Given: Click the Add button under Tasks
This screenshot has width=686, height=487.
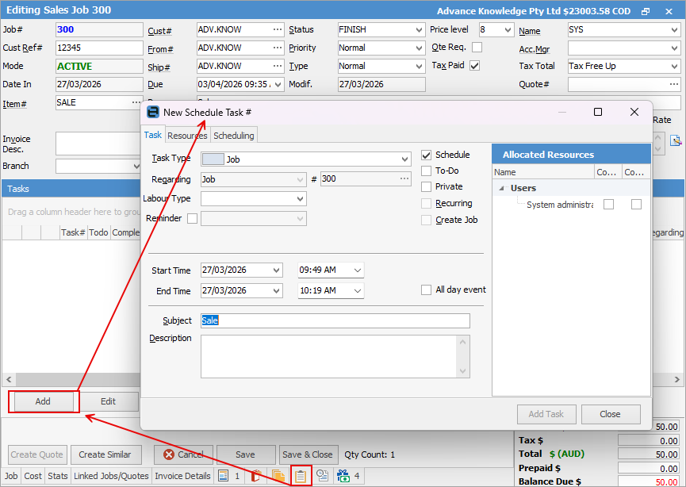Looking at the screenshot, I should coord(43,401).
